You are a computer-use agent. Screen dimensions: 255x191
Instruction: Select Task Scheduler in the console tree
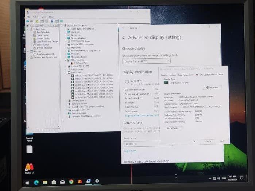[43, 32]
